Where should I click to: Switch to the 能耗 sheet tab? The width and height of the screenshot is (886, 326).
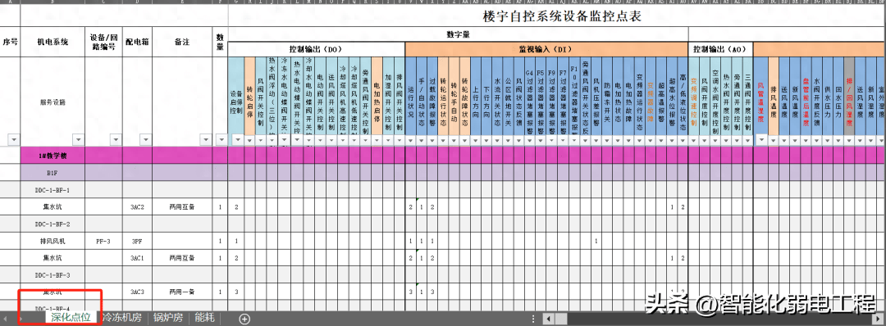point(204,318)
